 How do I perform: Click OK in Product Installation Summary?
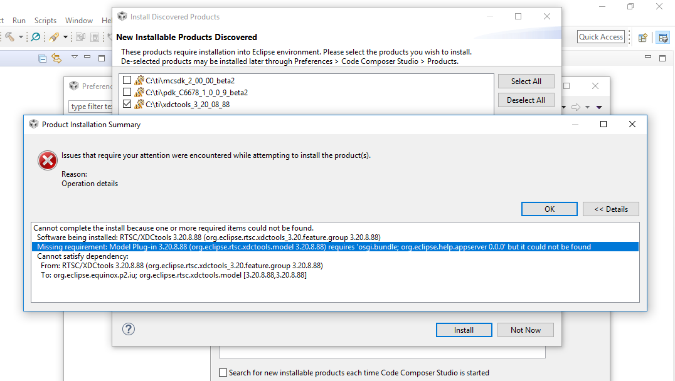point(550,209)
